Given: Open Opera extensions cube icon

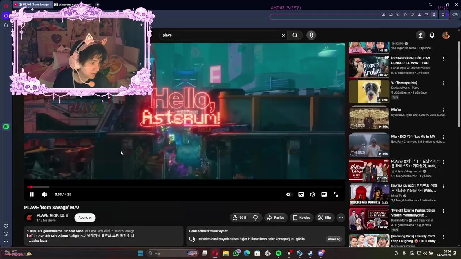Looking at the screenshot, I should click(x=443, y=14).
